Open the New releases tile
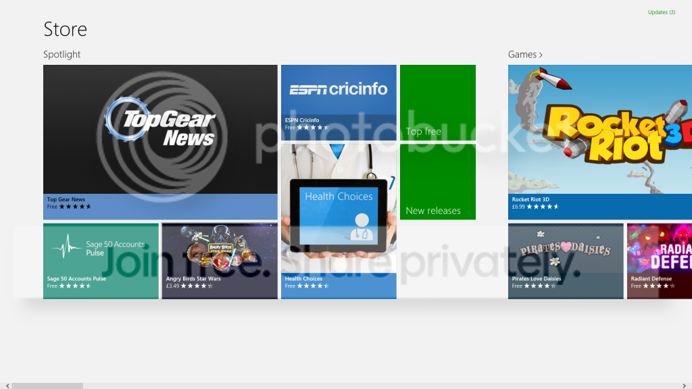This screenshot has width=692, height=389. point(438,182)
